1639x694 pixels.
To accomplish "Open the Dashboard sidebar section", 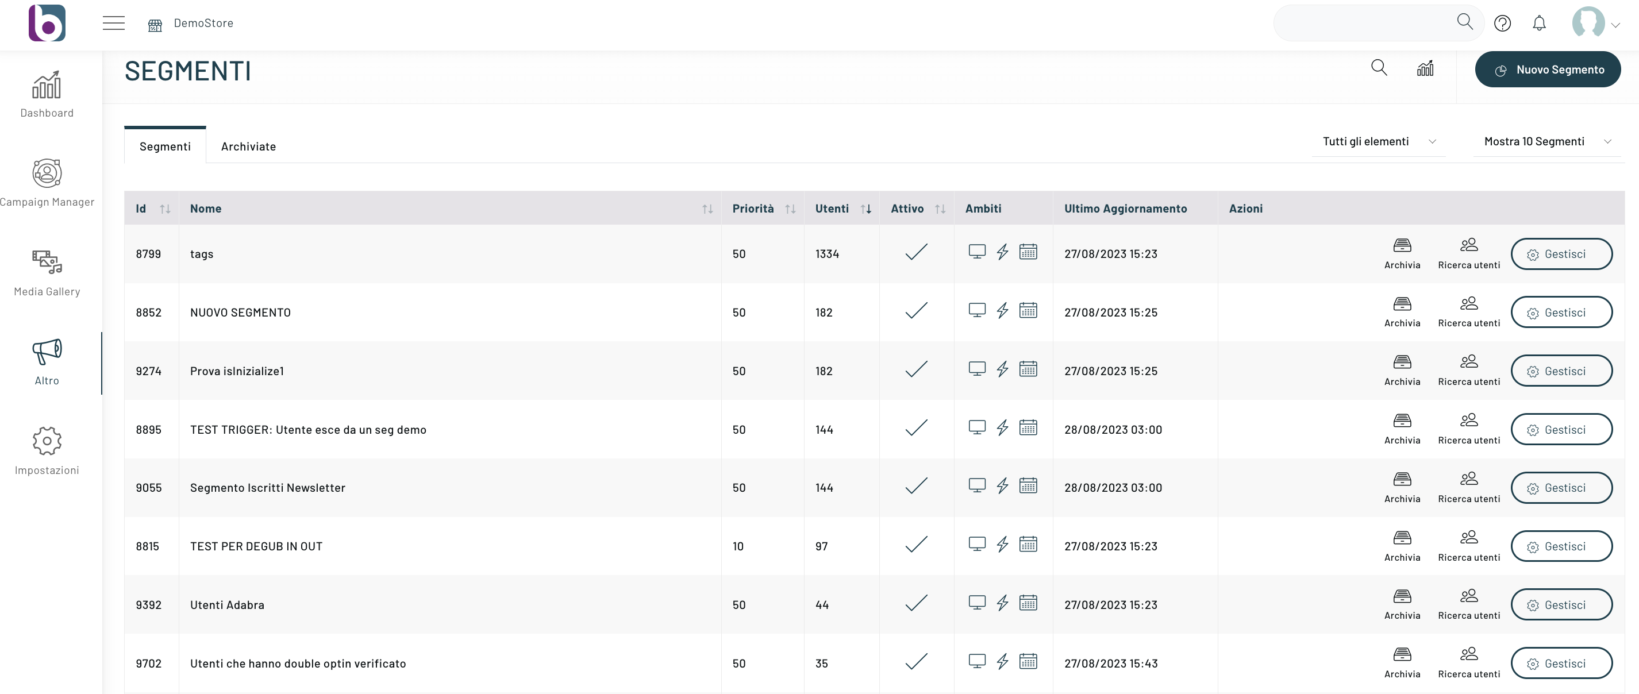I will coord(47,94).
